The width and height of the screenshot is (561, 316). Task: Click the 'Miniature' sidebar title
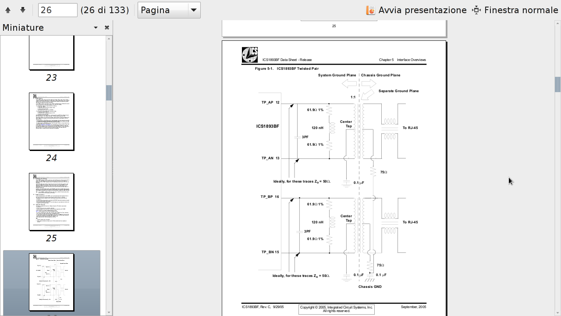pos(23,28)
